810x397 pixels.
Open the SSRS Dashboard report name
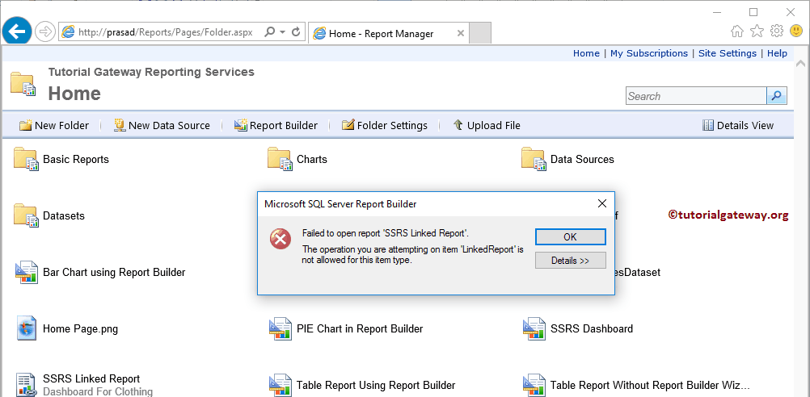click(x=592, y=329)
